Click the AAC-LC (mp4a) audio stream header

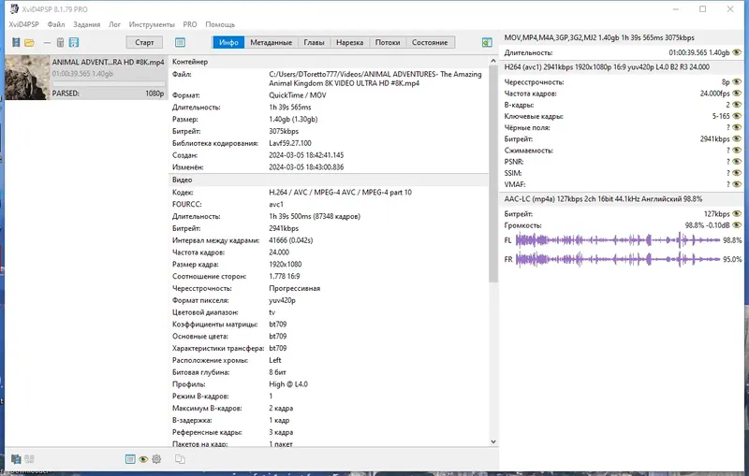(621, 199)
